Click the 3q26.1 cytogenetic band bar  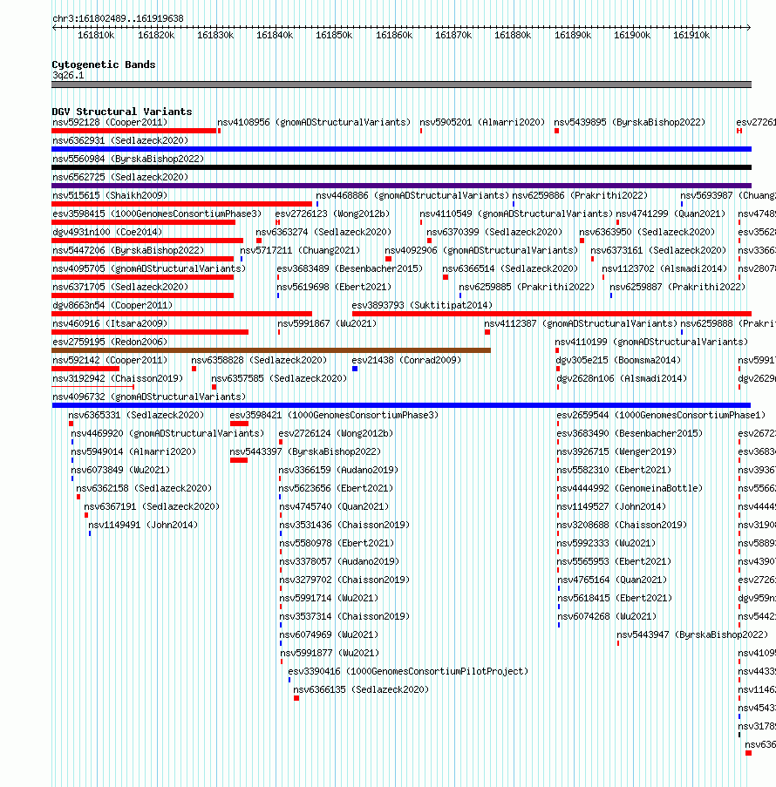[401, 85]
